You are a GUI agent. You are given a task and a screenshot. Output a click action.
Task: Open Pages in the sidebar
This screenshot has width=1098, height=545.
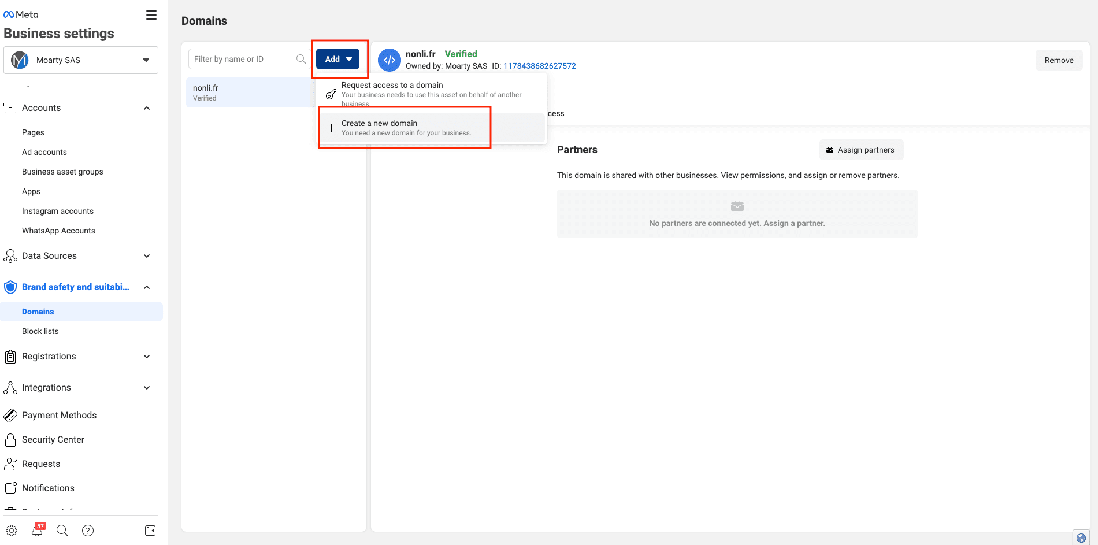point(33,132)
